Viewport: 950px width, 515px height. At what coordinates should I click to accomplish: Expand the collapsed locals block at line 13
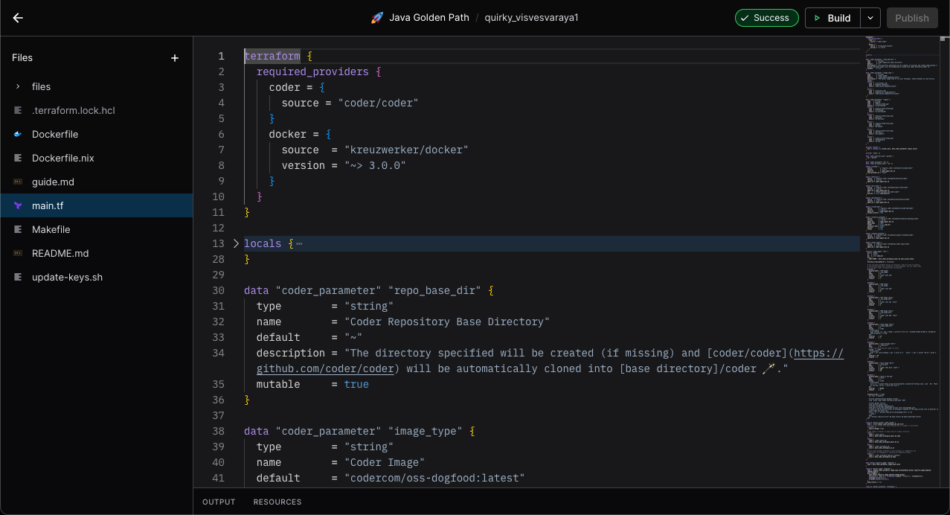(x=236, y=243)
